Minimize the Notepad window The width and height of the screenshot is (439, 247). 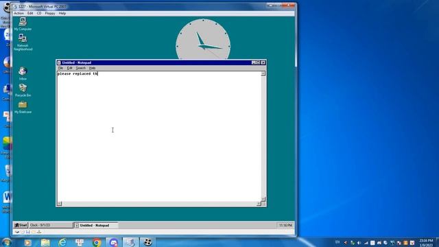(x=253, y=62)
